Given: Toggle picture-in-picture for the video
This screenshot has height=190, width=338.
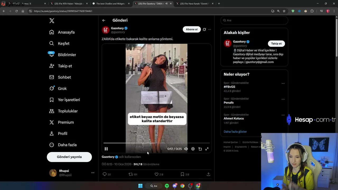Looking at the screenshot, I should click(200, 149).
